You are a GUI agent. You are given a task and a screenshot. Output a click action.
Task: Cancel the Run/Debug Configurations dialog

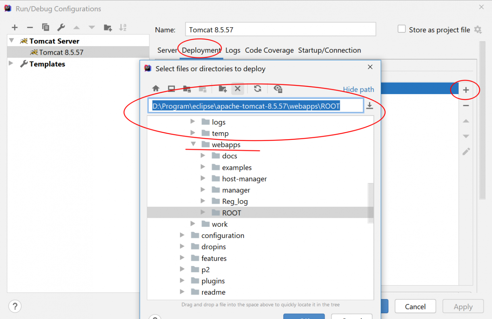(x=415, y=307)
